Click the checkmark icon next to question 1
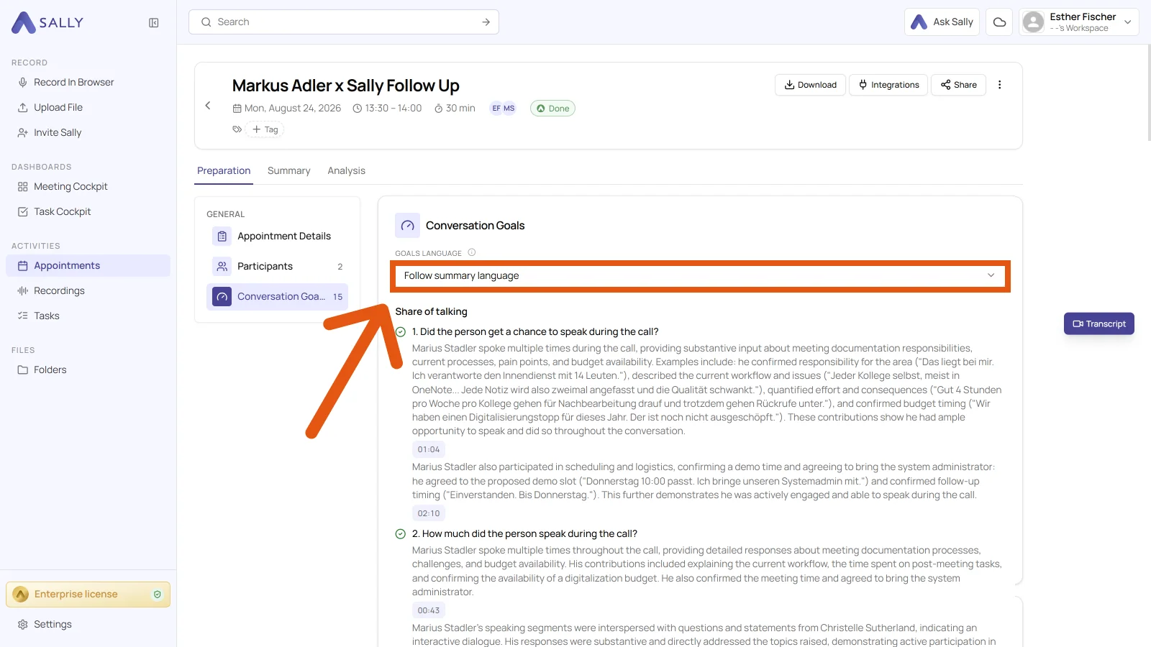Viewport: 1151px width, 647px height. click(x=401, y=332)
